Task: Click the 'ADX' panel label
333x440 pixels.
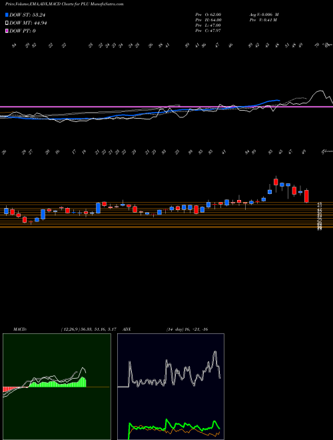Action: point(127,329)
